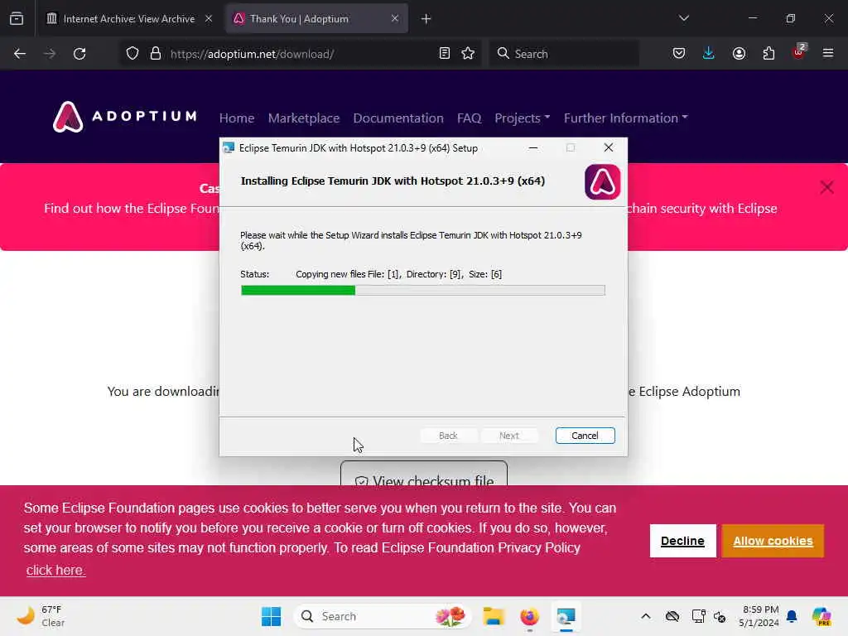Dismiss the pink banner with X
The width and height of the screenshot is (848, 636).
pyautogui.click(x=826, y=188)
